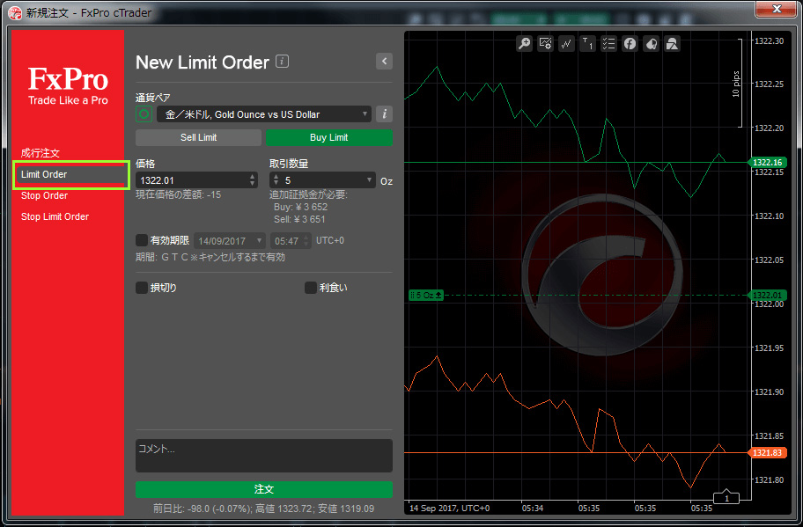Click the Buy: ¥ 3 652 margin text
The image size is (803, 527).
(x=300, y=208)
